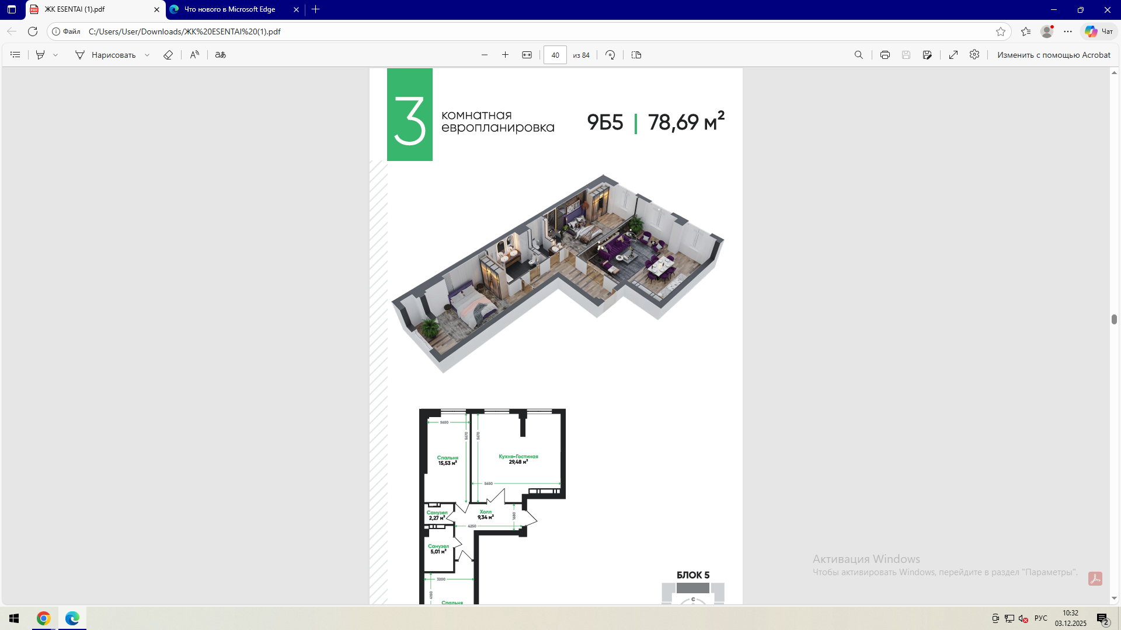The height and width of the screenshot is (630, 1121).
Task: Click the read aloud icon
Action: click(194, 55)
